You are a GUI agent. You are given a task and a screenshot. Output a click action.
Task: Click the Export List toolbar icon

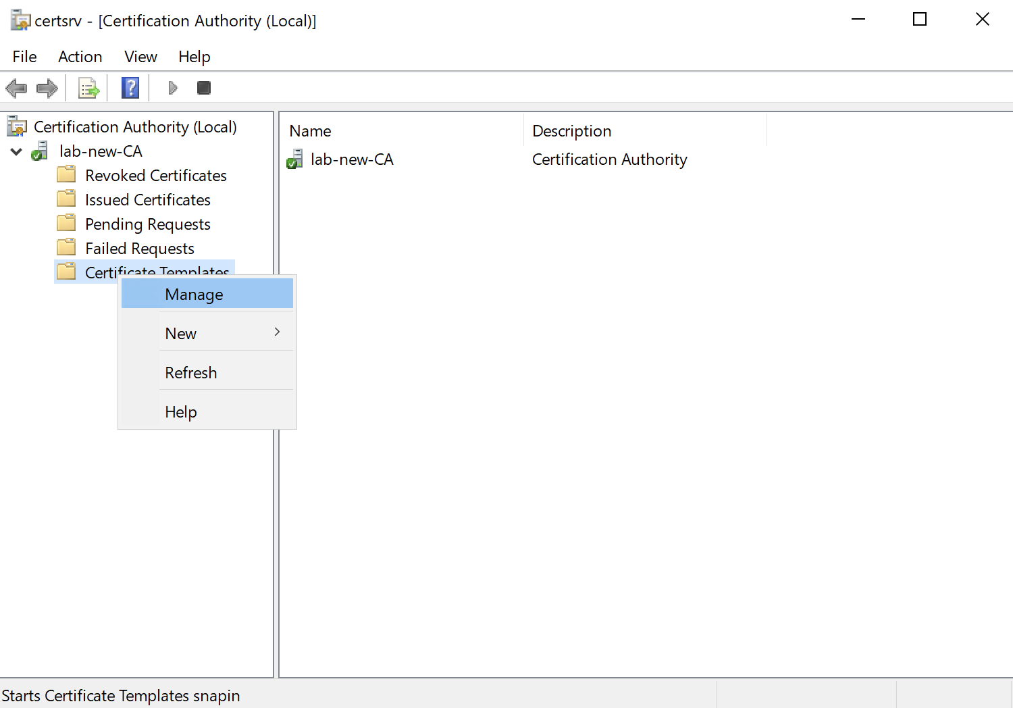[88, 88]
